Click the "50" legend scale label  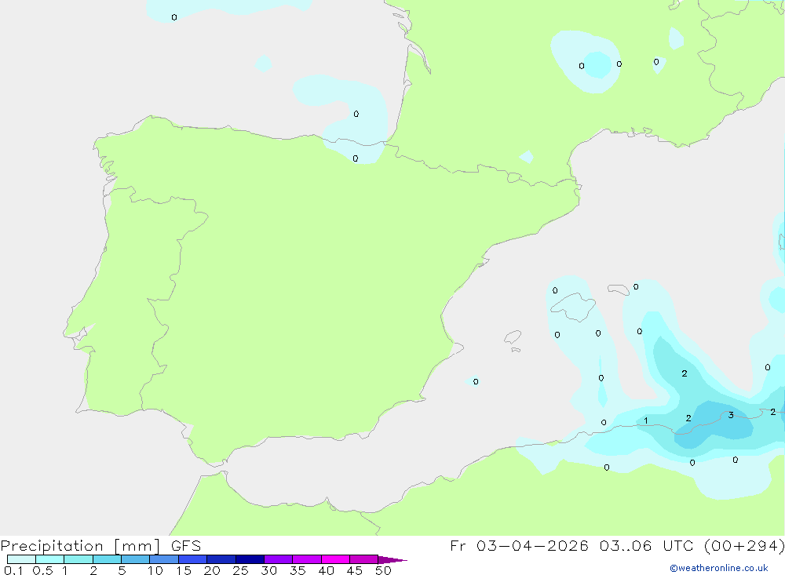383,570
